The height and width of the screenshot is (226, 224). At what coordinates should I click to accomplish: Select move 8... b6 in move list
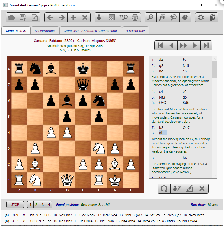click(185, 158)
